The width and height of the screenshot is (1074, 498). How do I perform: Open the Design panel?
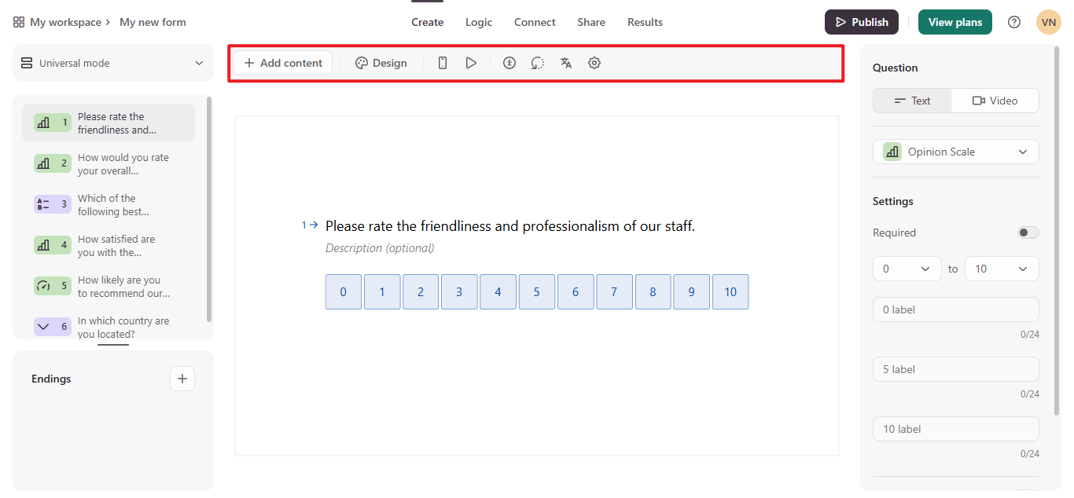tap(381, 62)
